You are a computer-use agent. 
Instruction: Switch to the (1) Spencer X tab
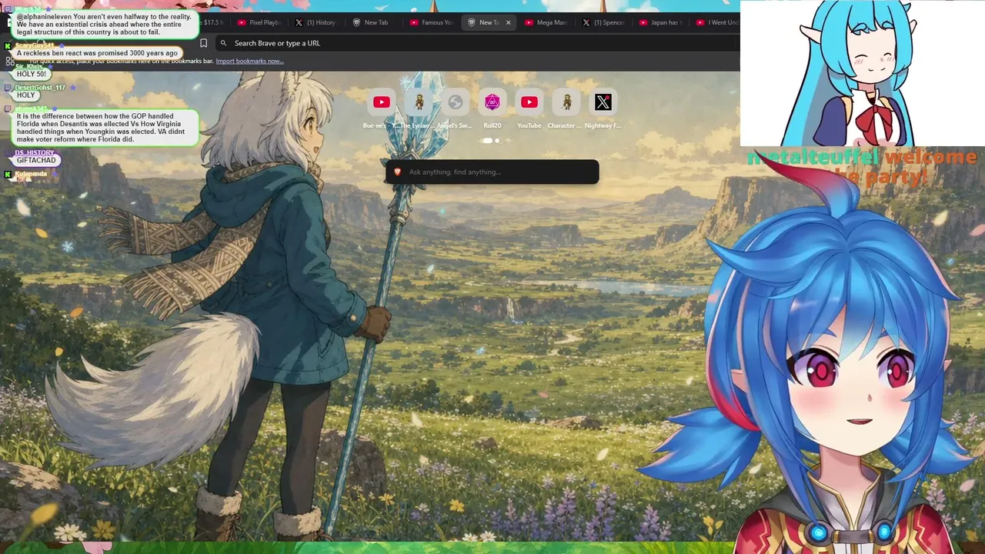603,22
